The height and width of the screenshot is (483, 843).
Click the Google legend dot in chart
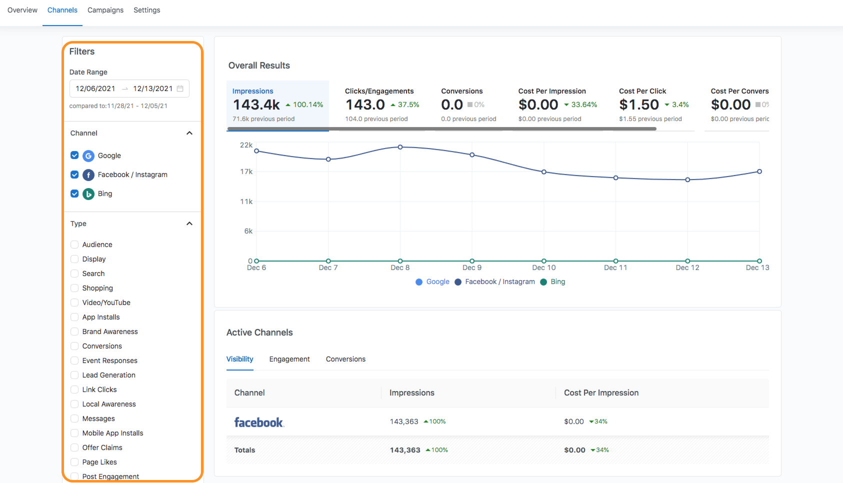click(419, 282)
